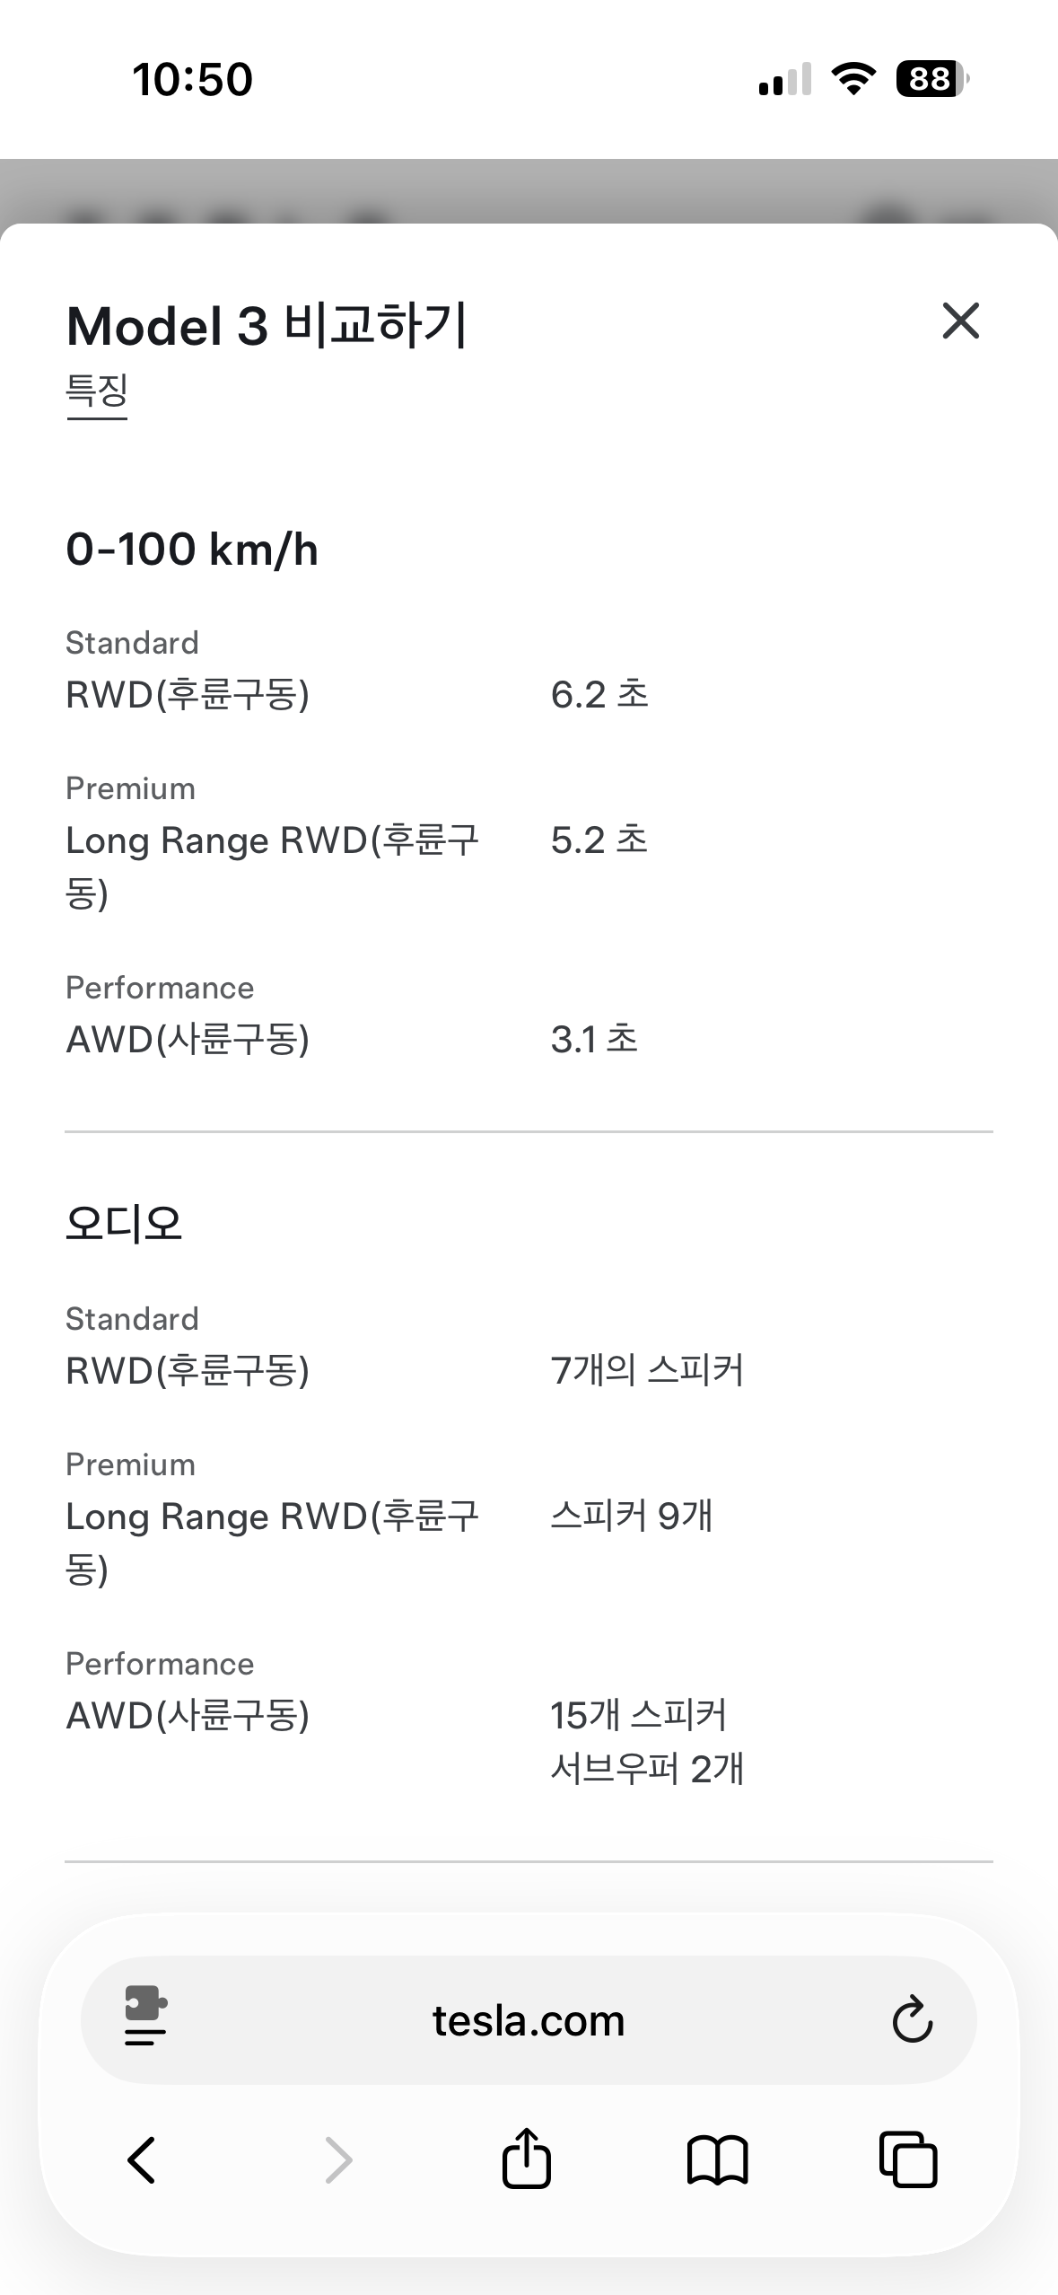Tap the forward navigation arrow
This screenshot has height=2295, width=1058.
338,2160
